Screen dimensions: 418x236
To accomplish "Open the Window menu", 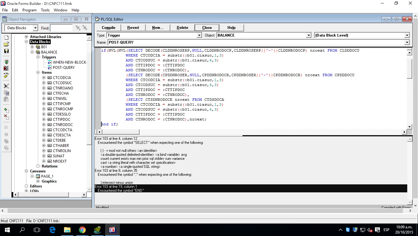I will pyautogui.click(x=61, y=10).
